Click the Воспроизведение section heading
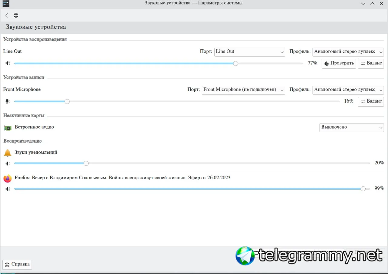Viewport: 388px width, 274px height. coord(22,141)
